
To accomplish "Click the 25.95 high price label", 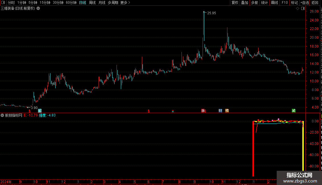I will coord(211,13).
